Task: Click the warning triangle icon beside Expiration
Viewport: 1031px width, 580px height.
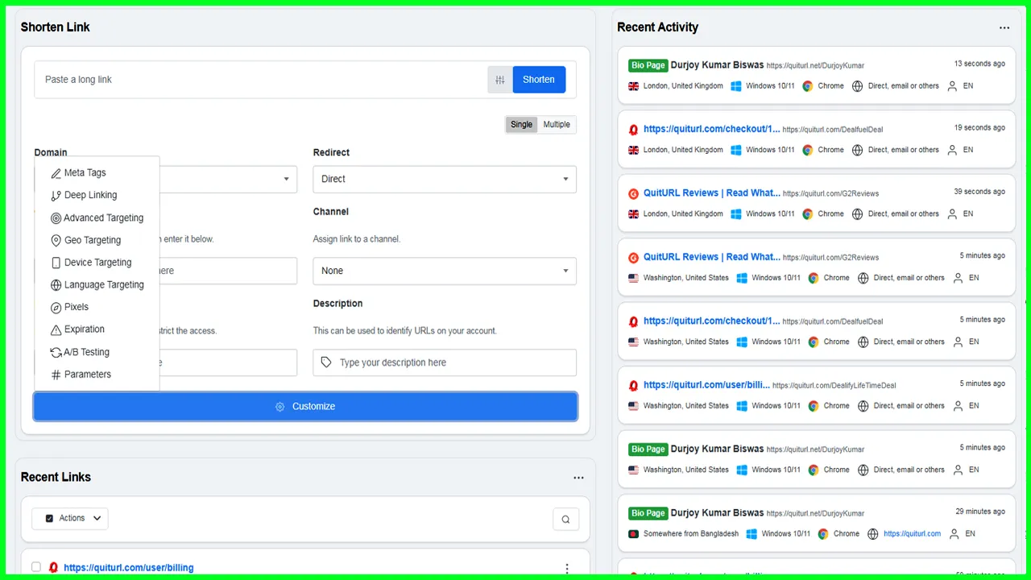Action: 56,330
